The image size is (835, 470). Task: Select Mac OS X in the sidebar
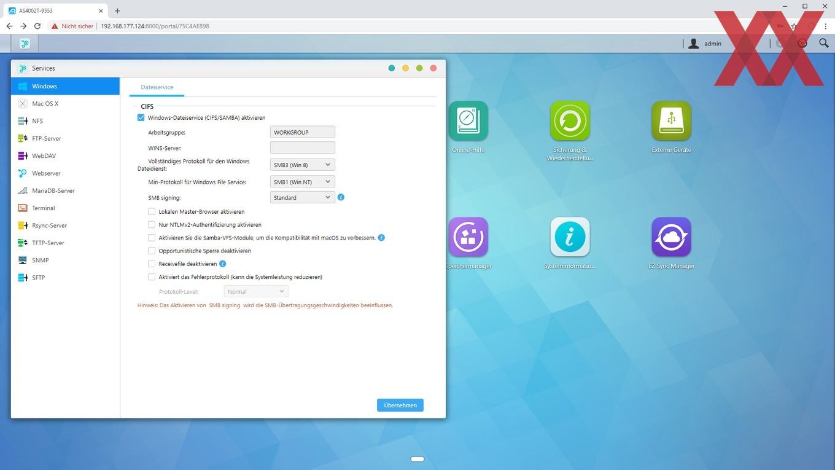click(x=65, y=104)
